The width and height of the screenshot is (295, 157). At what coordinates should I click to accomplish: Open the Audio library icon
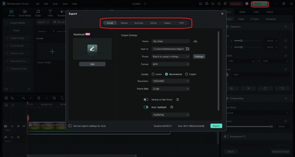click(38, 12)
